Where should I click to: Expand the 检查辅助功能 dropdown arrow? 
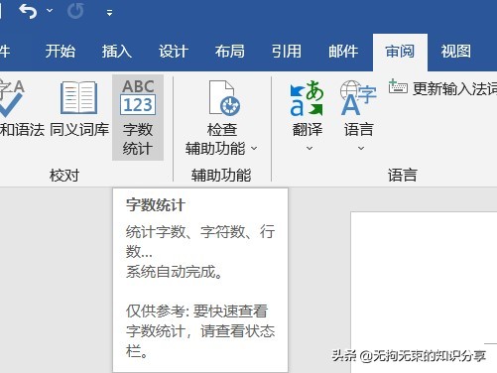[x=254, y=148]
